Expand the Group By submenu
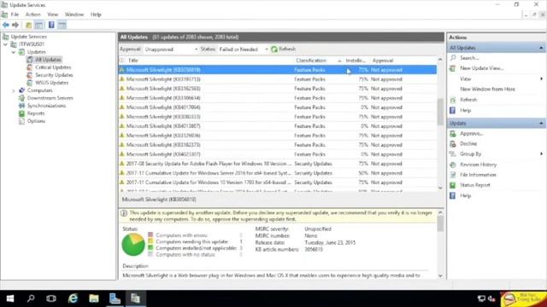This screenshot has height=307, width=547. (470, 153)
